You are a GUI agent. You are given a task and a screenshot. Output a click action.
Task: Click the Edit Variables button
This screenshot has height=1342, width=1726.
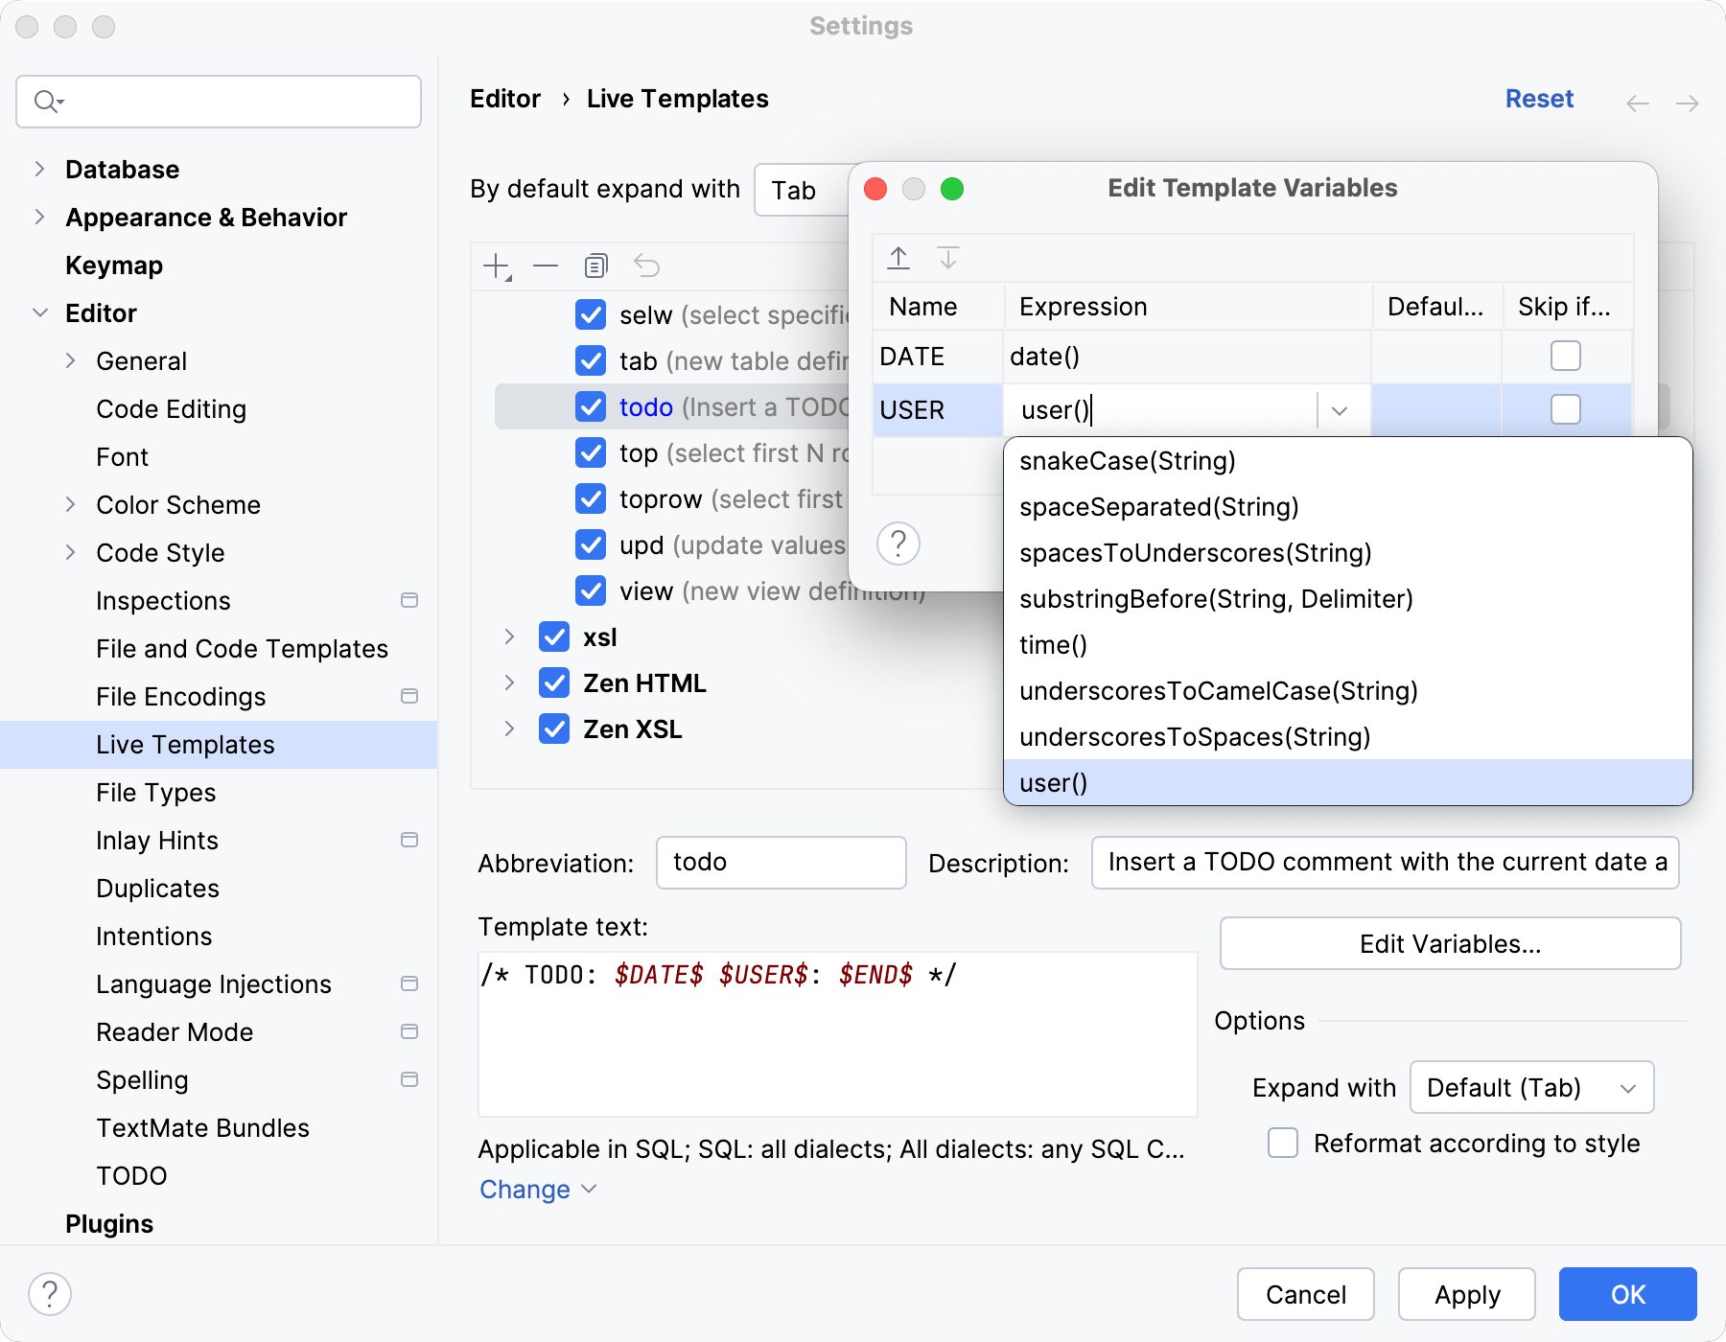pyautogui.click(x=1450, y=943)
